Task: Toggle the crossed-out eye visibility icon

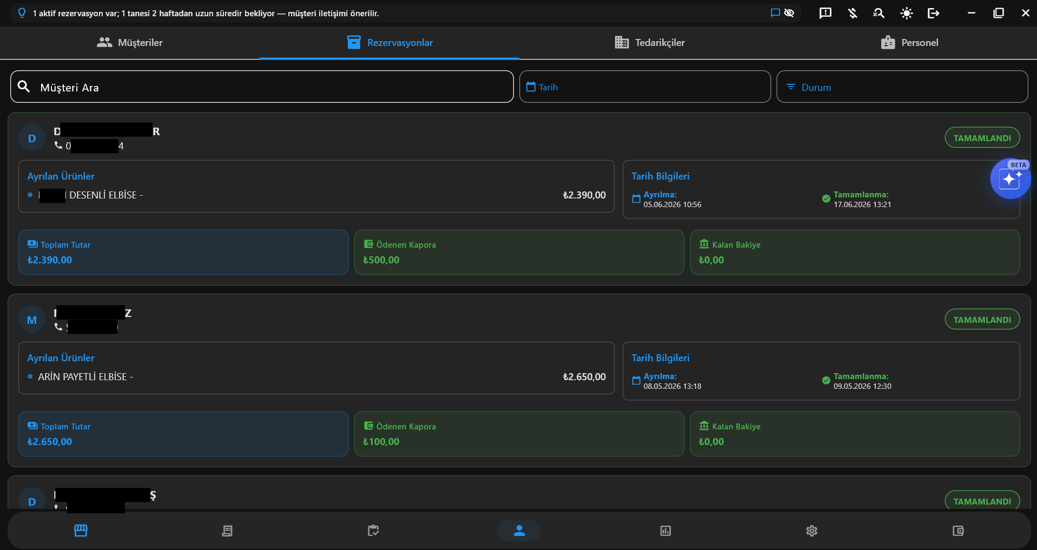Action: [789, 13]
